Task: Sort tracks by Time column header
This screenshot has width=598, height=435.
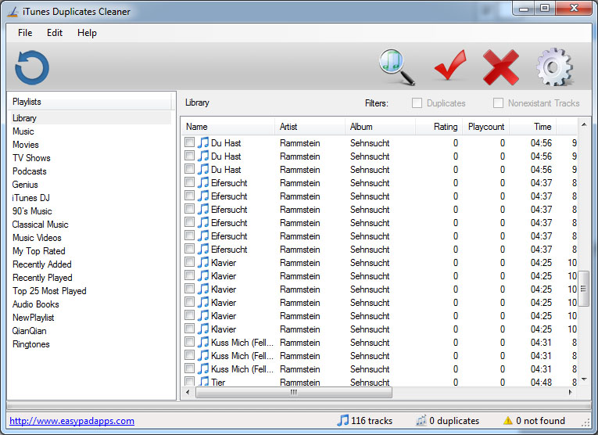Action: (x=533, y=127)
